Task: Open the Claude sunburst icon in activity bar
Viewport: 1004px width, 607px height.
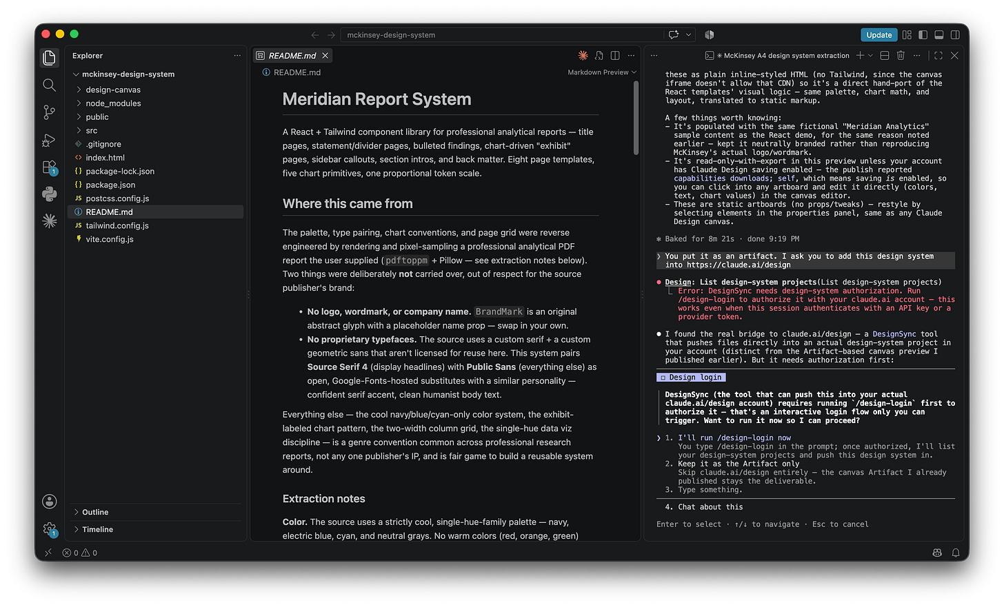Action: (x=49, y=221)
